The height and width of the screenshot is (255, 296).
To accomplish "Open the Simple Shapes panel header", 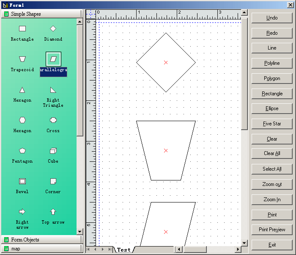I will point(42,14).
